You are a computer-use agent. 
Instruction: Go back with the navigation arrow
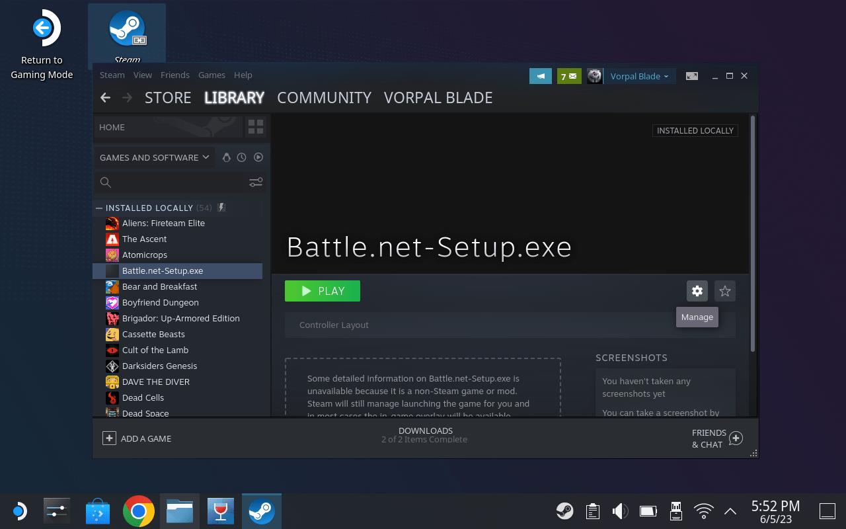[105, 98]
